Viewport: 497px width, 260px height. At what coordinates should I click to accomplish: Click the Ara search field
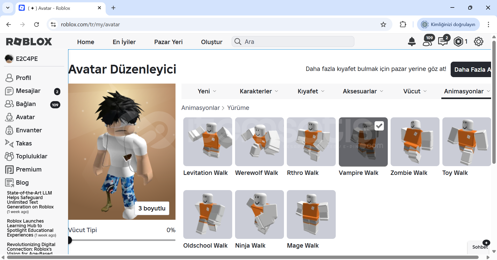(x=293, y=42)
